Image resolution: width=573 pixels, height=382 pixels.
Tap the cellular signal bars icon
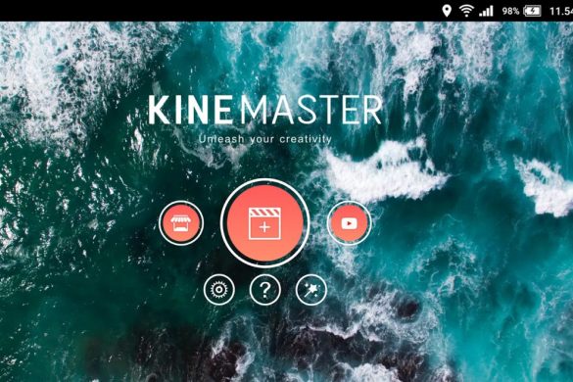(x=486, y=11)
